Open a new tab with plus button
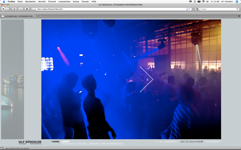Viewport: 241px width, 150px height. pyautogui.click(x=39, y=16)
